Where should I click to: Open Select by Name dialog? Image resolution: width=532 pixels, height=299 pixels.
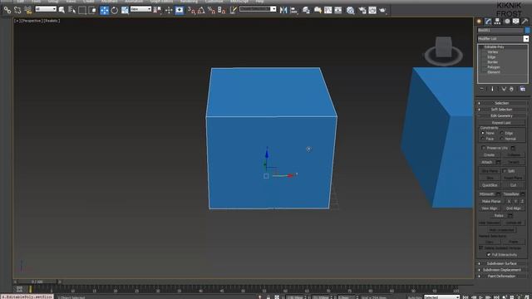point(71,10)
